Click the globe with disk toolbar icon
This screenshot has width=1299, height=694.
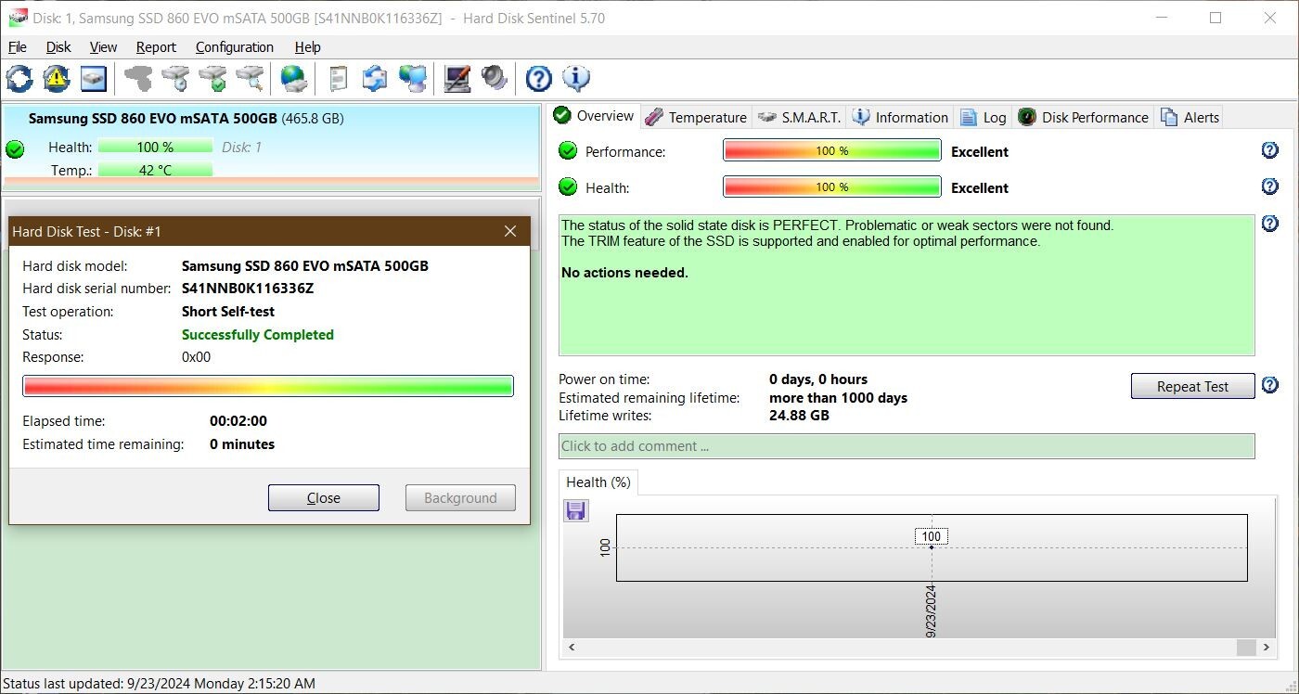[x=294, y=79]
